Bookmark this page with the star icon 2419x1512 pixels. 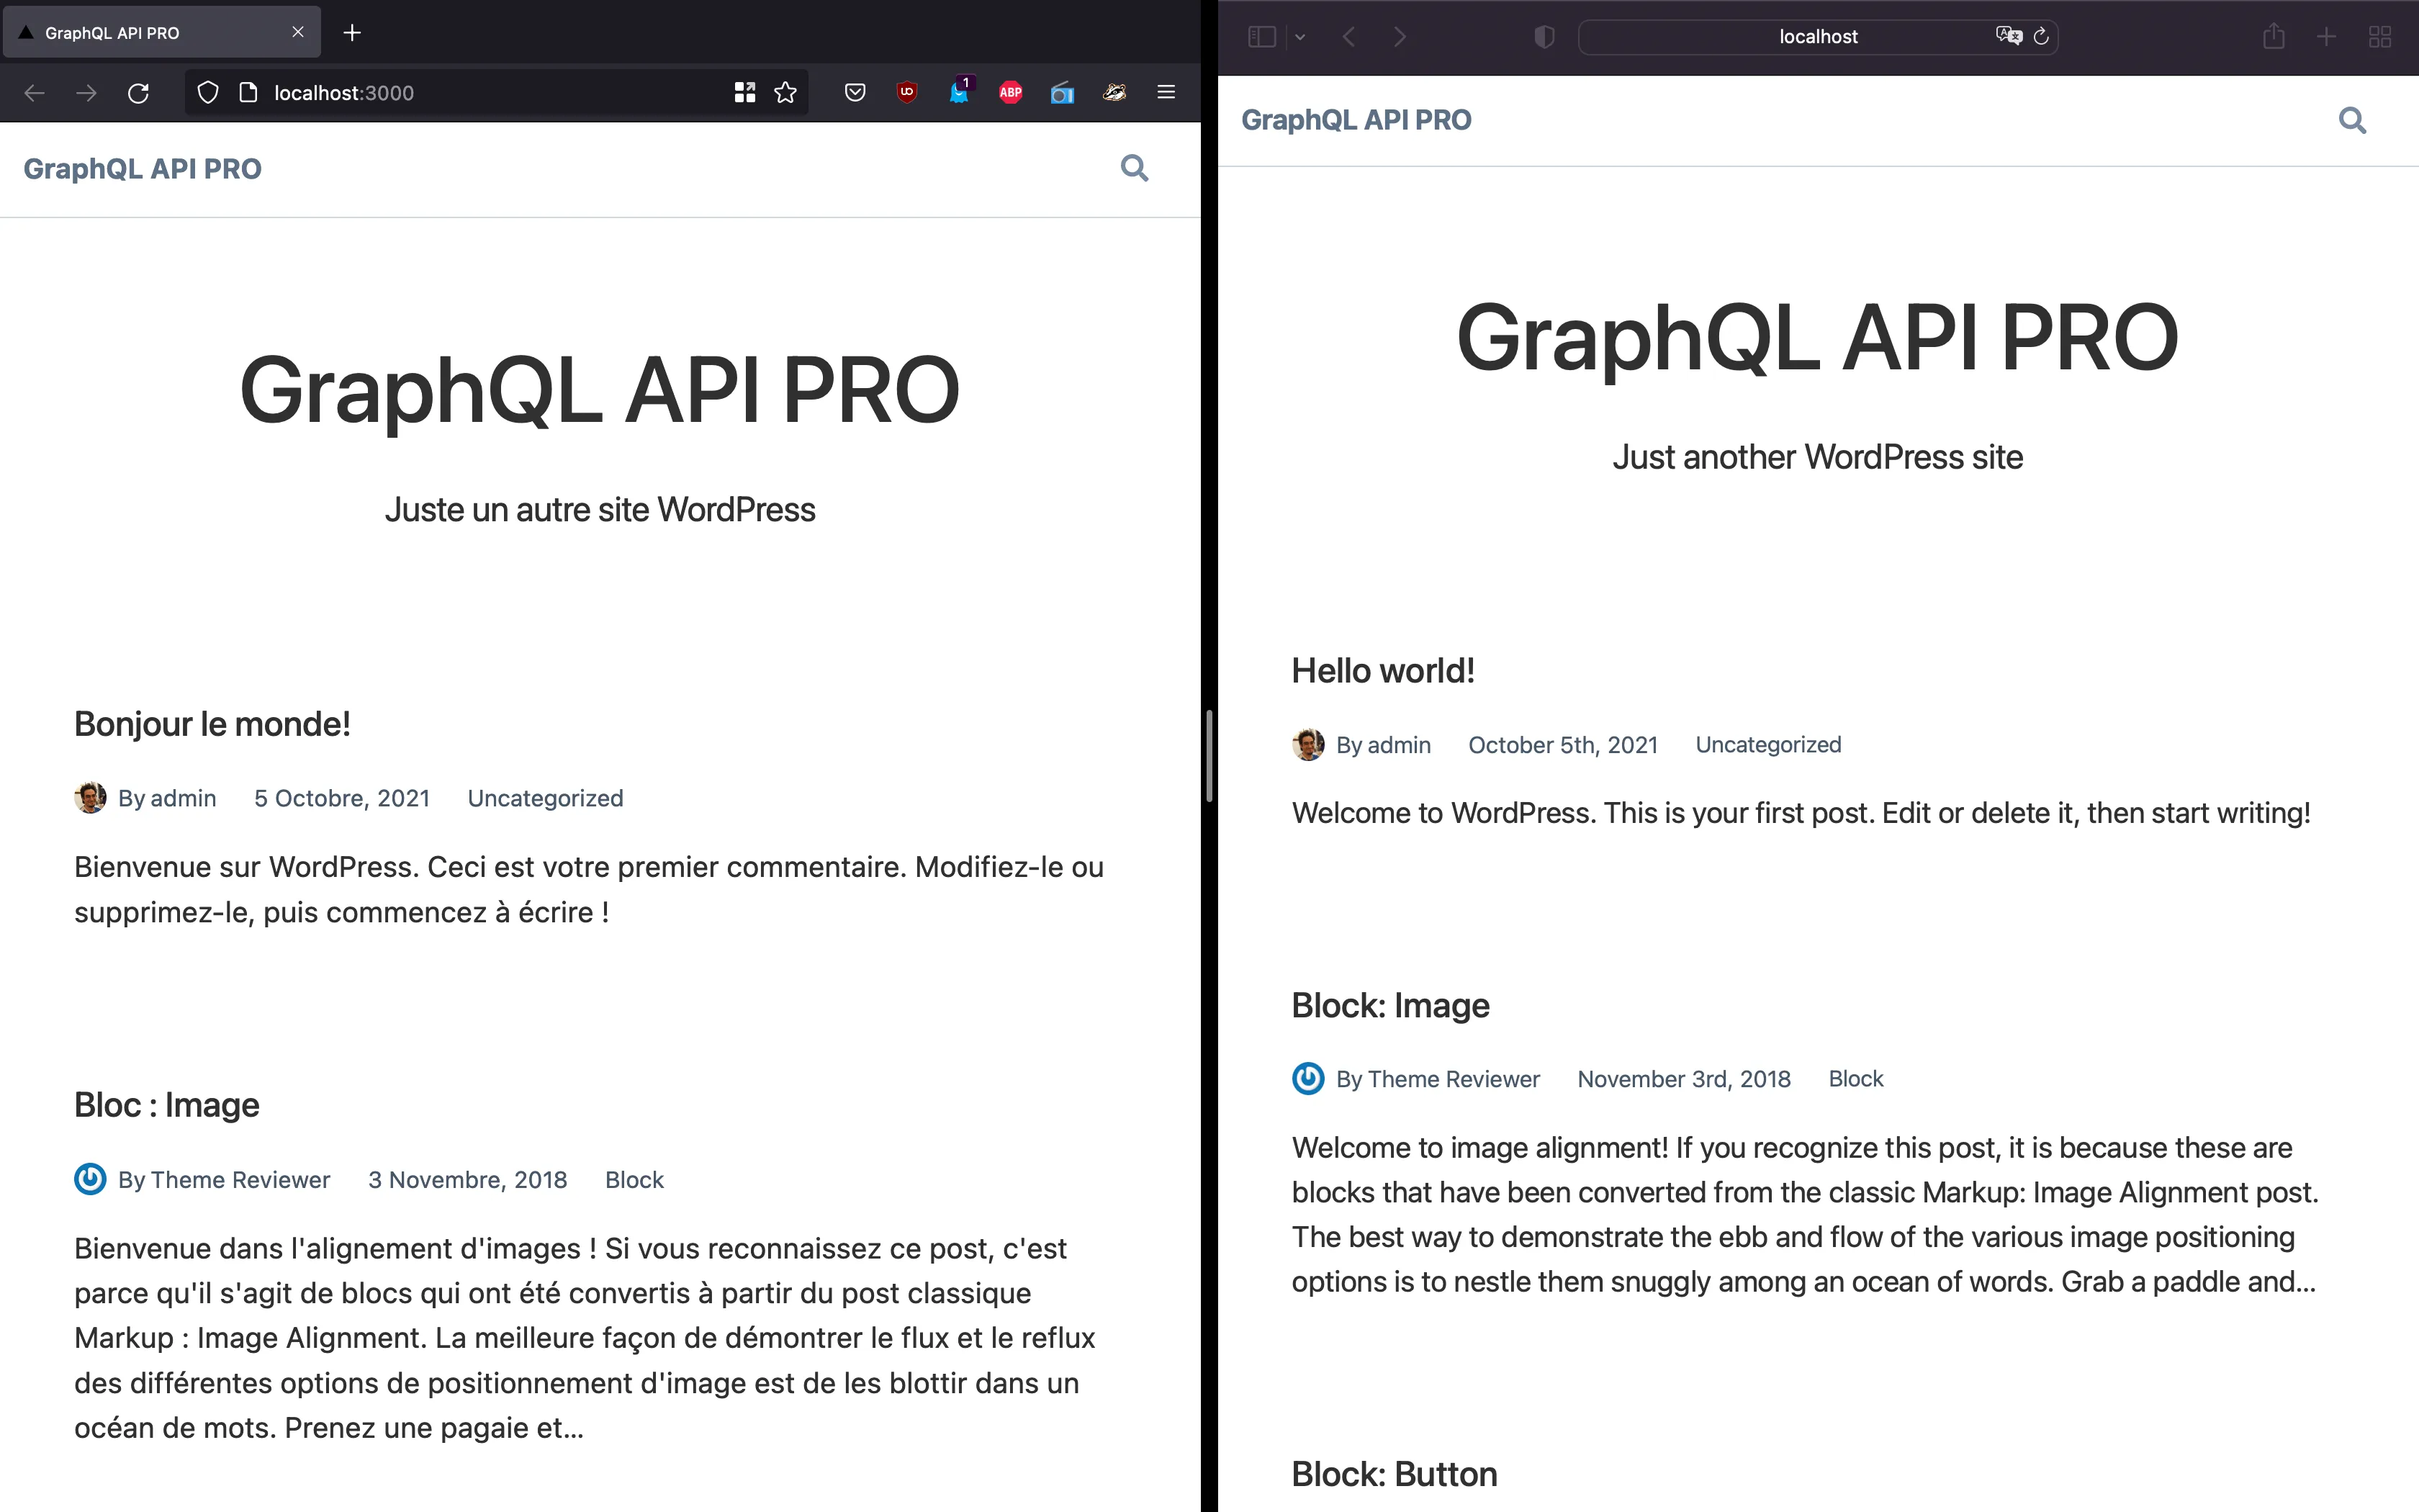coord(785,93)
